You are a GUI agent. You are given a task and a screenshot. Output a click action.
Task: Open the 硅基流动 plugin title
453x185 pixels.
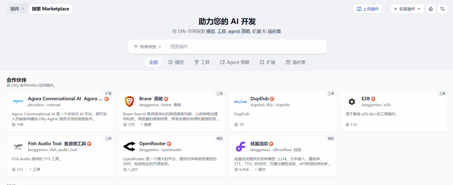tap(259, 144)
